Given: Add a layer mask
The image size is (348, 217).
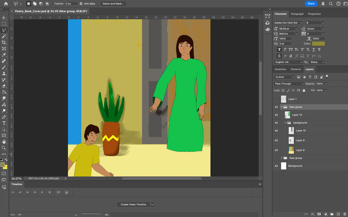Looking at the screenshot, I should (x=319, y=214).
